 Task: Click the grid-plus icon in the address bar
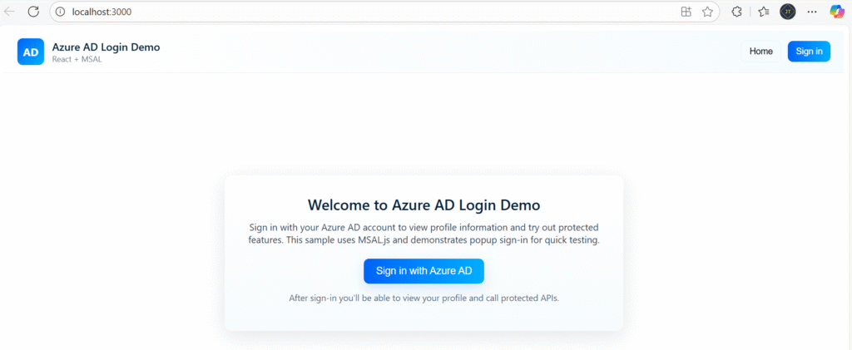click(686, 12)
